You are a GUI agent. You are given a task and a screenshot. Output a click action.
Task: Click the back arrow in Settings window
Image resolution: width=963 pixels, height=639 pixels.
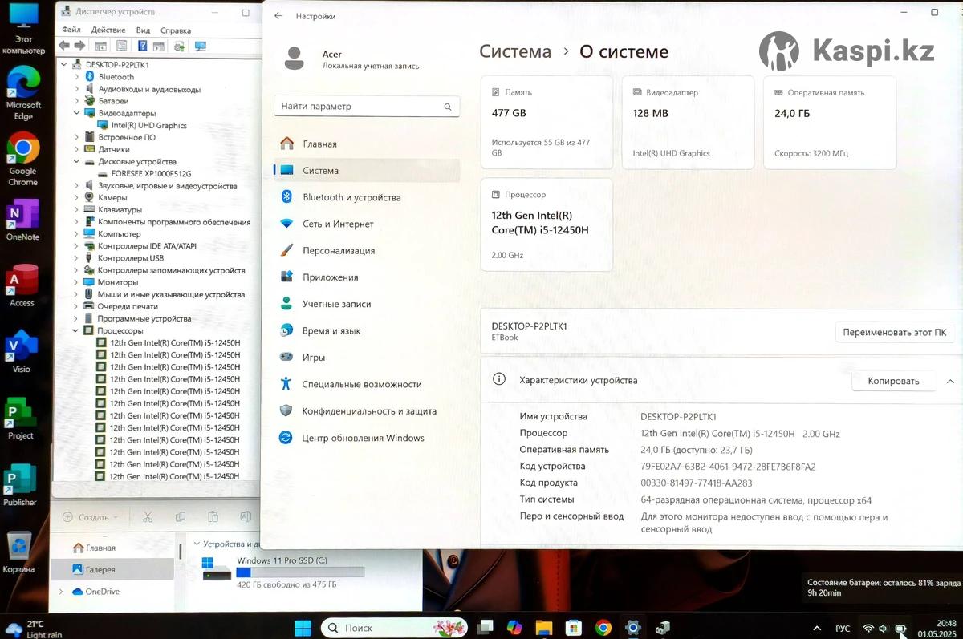[278, 16]
